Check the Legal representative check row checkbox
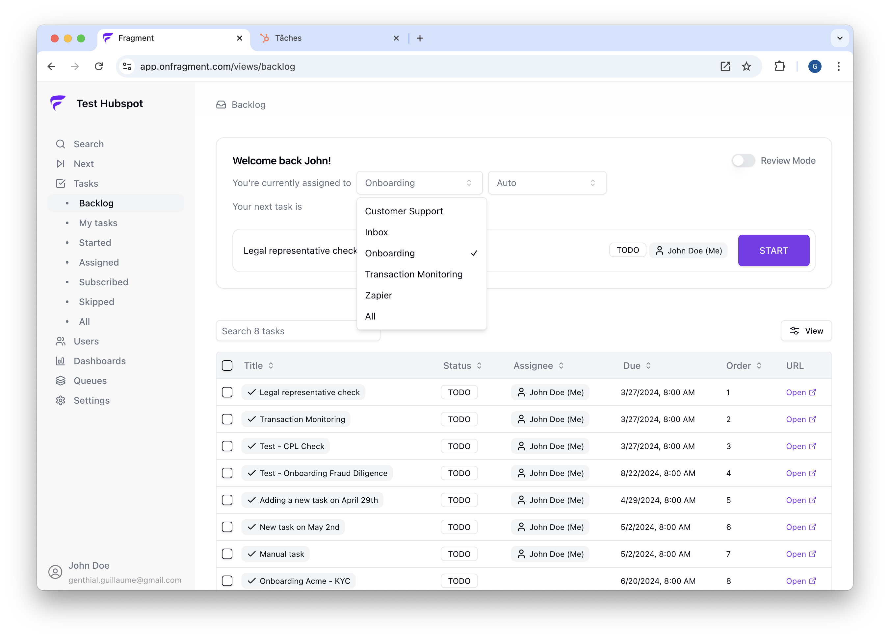This screenshot has width=890, height=639. (227, 392)
